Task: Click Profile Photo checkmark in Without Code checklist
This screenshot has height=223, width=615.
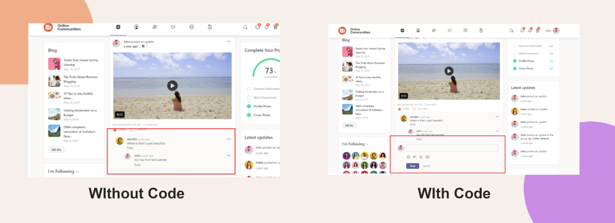Action: coord(249,106)
